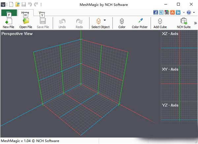Click the Save File toolbar icon
This screenshot has height=144, width=198.
[43, 23]
